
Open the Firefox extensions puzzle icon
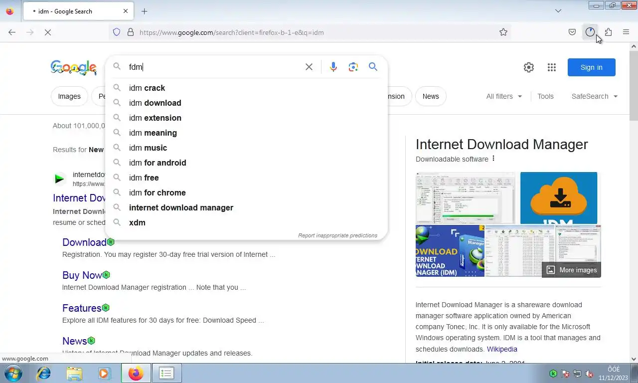coord(608,32)
